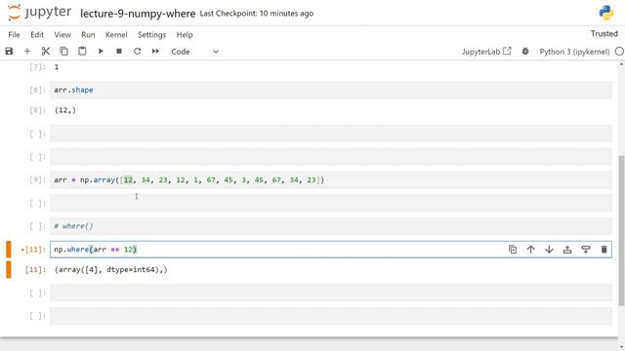625x351 pixels.
Task: Restart kernel and run all cells
Action: point(155,52)
